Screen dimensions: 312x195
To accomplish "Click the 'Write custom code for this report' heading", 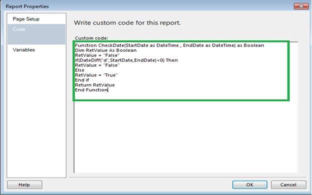I will click(127, 23).
